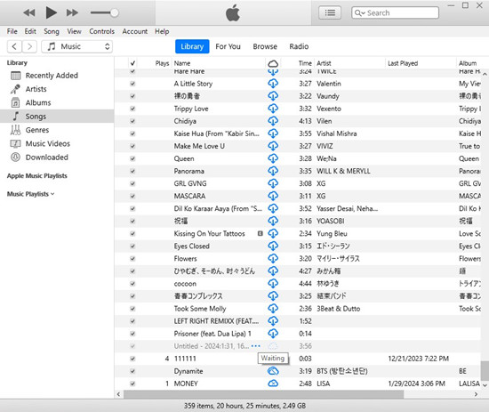Switch to the Browse tab
The image size is (489, 412).
click(x=265, y=46)
